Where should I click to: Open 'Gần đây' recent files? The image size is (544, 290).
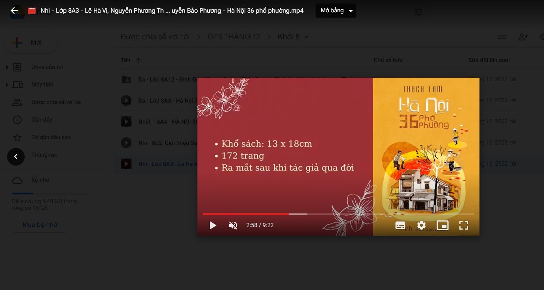[42, 120]
